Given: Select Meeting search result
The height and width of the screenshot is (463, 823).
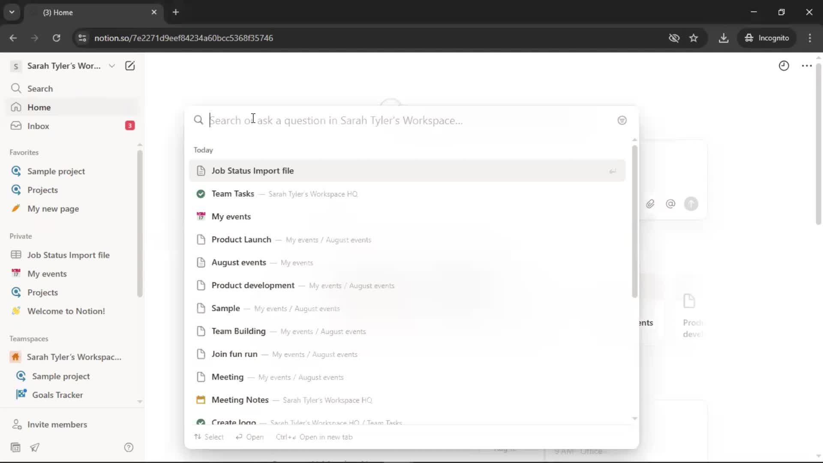Looking at the screenshot, I should (407, 377).
